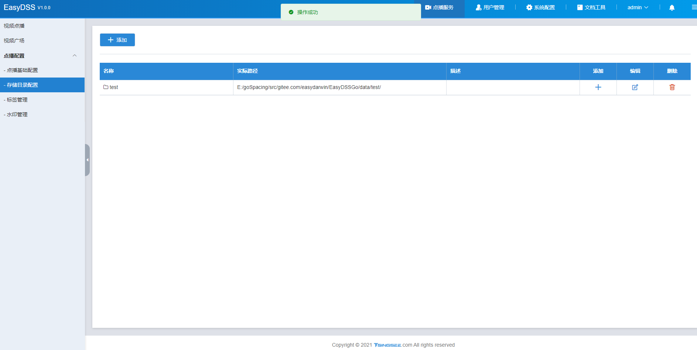
Task: Click the 名称 column header
Action: [x=166, y=71]
